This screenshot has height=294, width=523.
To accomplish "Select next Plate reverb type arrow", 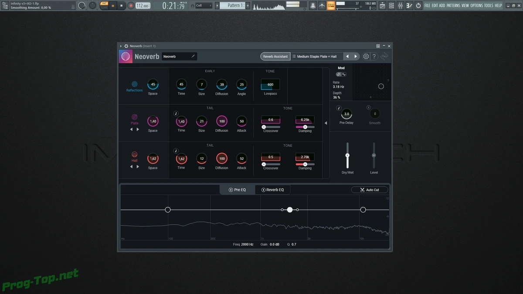I will tap(138, 129).
